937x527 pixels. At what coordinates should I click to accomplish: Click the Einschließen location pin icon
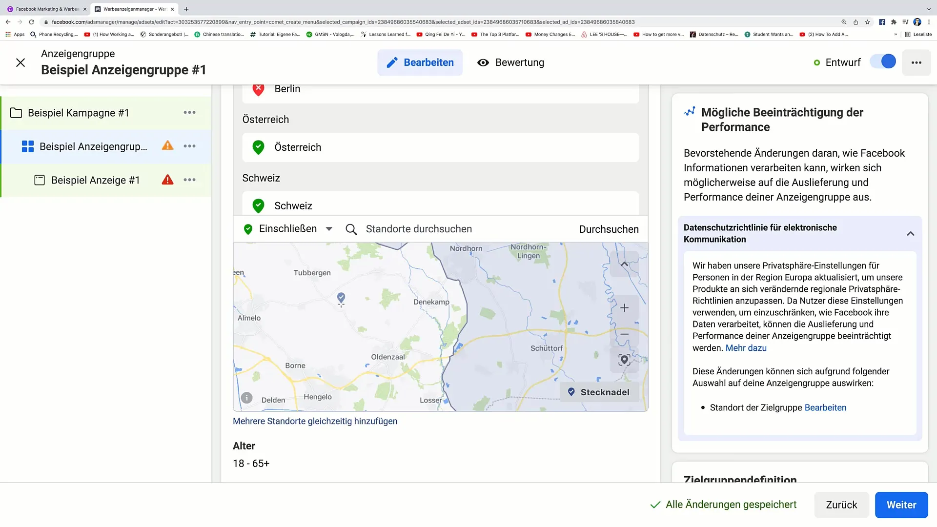(x=248, y=229)
